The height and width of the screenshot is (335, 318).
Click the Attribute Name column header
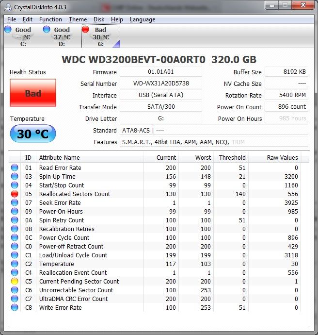[x=90, y=158]
